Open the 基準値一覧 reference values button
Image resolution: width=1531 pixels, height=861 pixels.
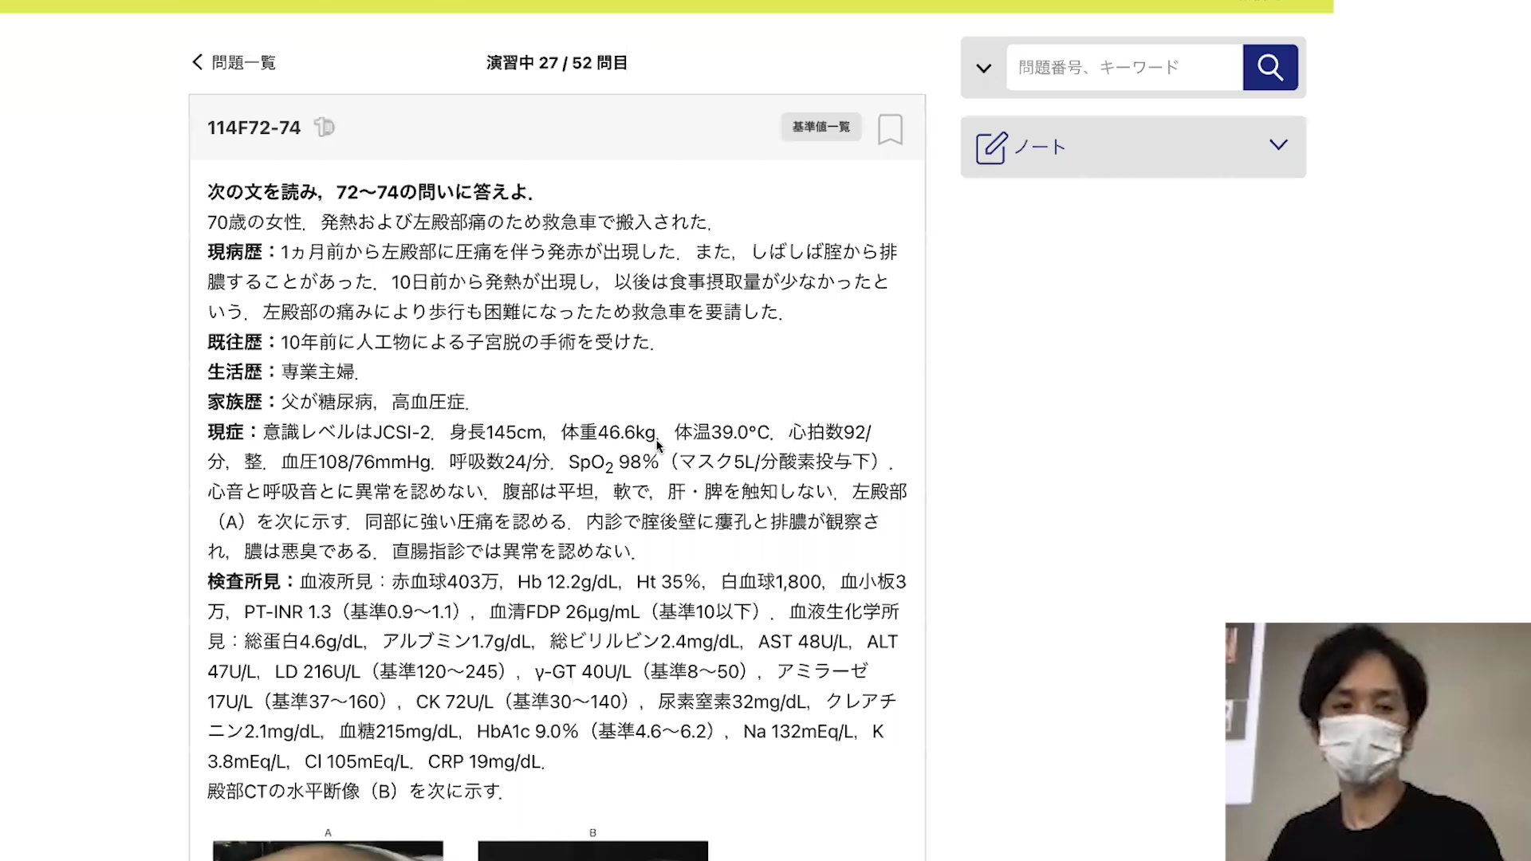(x=821, y=127)
